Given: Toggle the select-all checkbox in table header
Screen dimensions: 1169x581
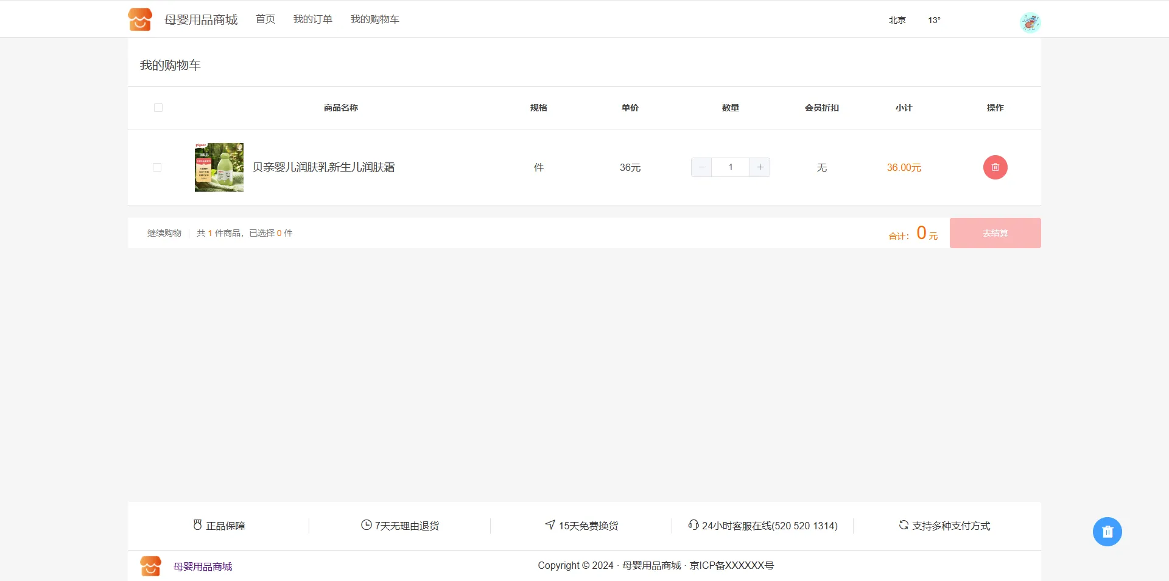Looking at the screenshot, I should point(158,108).
